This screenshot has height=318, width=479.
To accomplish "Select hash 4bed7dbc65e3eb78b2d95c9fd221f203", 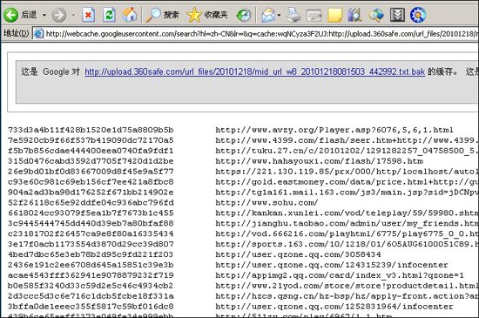I will coord(91,254).
